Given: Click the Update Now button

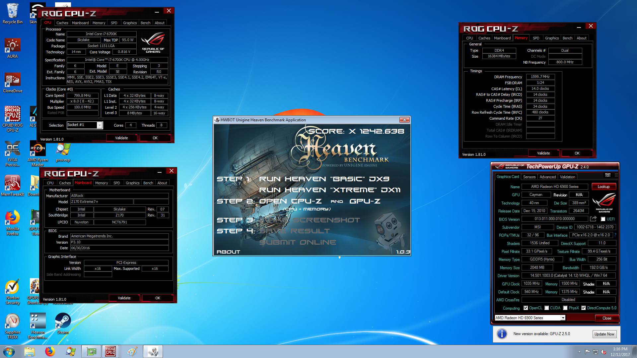Looking at the screenshot, I should click(604, 334).
